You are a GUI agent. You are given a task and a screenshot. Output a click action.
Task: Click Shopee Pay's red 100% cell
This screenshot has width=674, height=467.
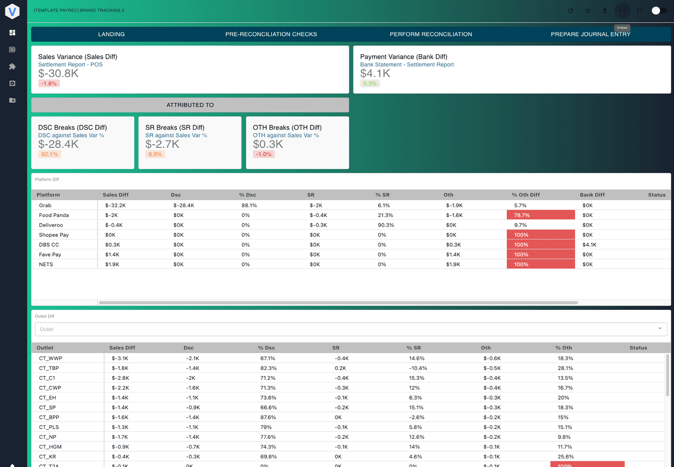[541, 235]
